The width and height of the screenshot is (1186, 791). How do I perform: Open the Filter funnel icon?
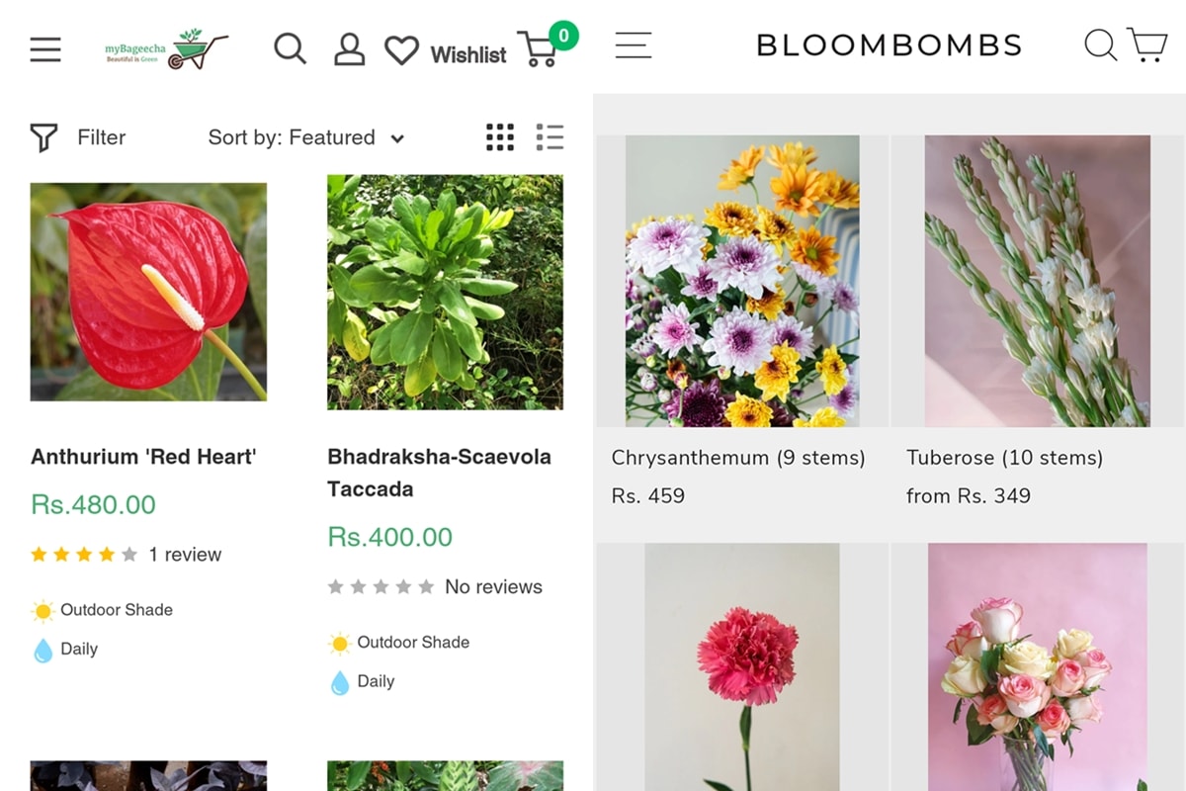pos(43,137)
